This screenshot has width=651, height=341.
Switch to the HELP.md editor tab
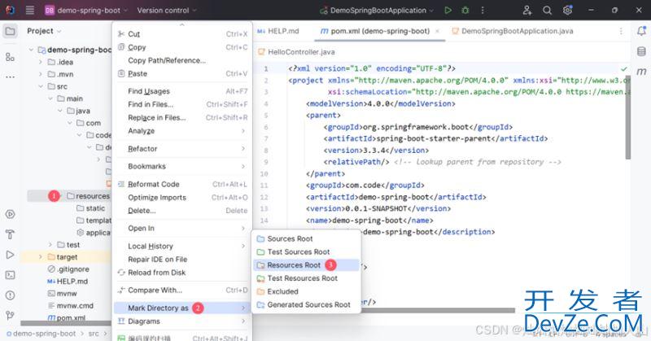coord(278,31)
